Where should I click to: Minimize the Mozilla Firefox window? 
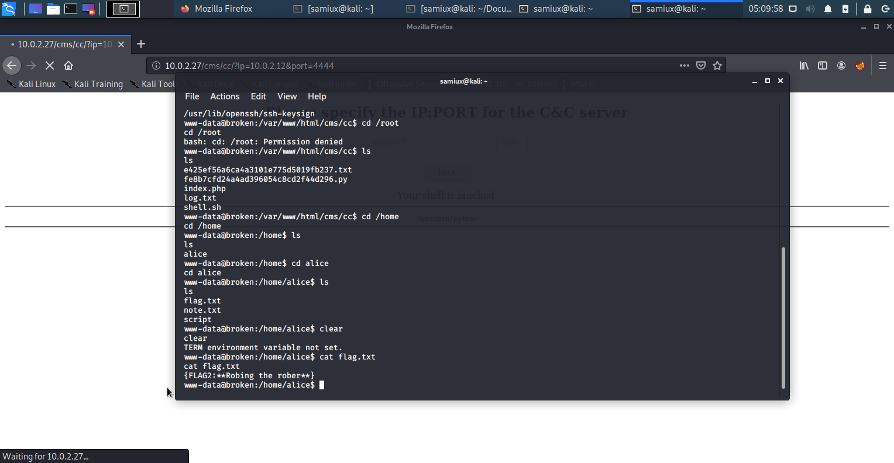click(x=863, y=27)
